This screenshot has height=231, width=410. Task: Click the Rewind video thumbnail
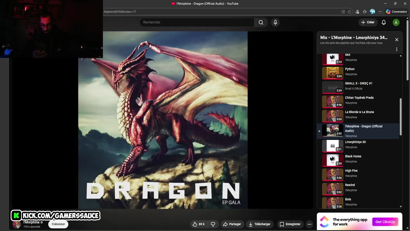(332, 189)
